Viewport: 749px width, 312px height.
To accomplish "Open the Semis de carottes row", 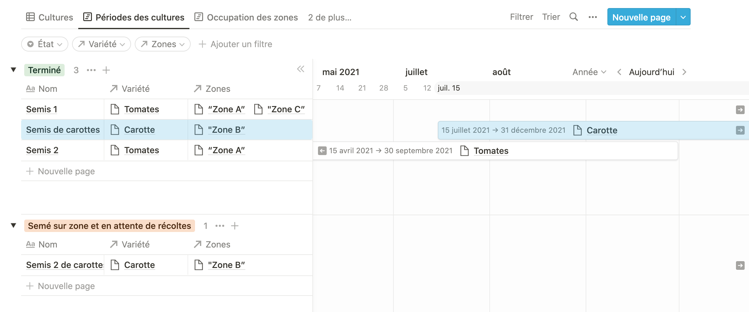I will pyautogui.click(x=63, y=130).
